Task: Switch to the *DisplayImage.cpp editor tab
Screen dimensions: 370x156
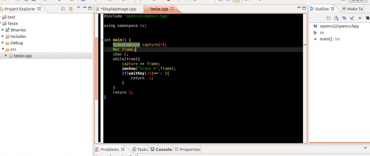Action: pyautogui.click(x=118, y=9)
